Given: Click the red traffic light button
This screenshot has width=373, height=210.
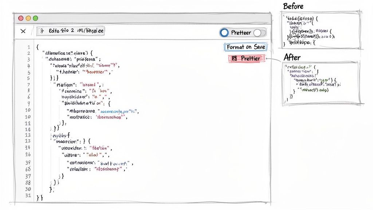Looking at the screenshot, I should pyautogui.click(x=21, y=17).
